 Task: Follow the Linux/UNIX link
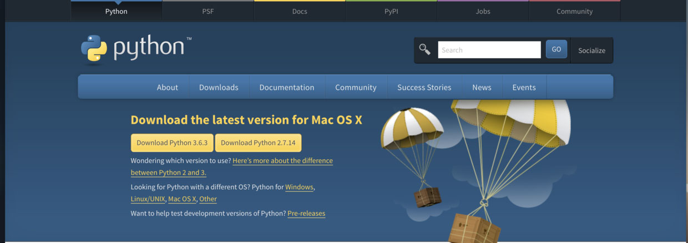point(148,199)
